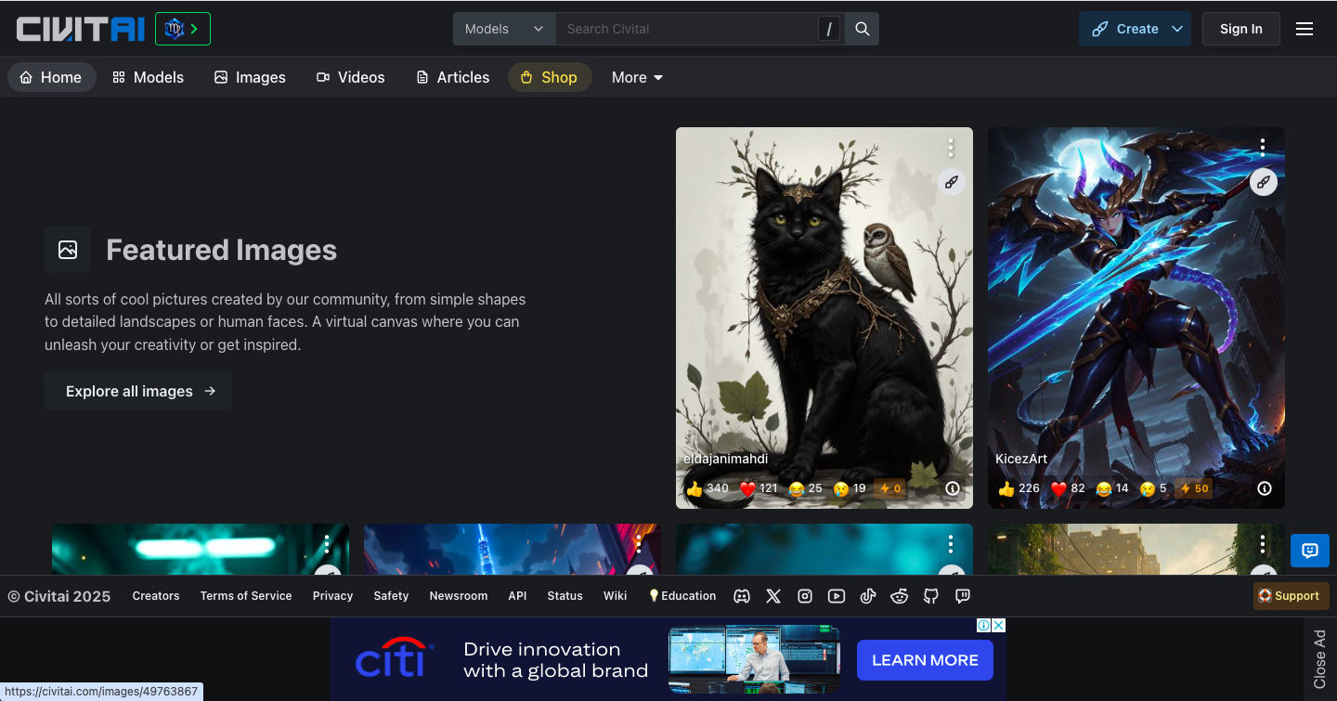Viewport: 1337px width, 701px height.
Task: Open the site chat bubble icon
Action: click(1309, 551)
